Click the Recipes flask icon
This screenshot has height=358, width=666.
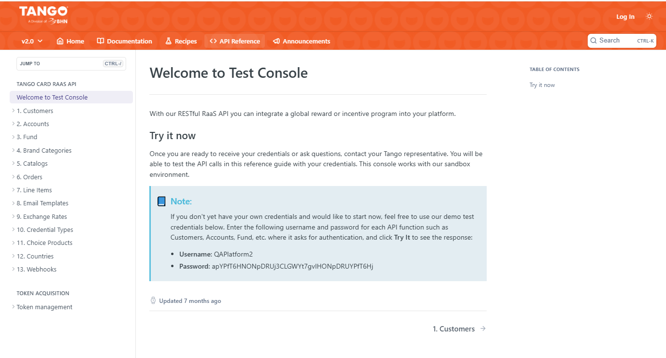point(169,41)
